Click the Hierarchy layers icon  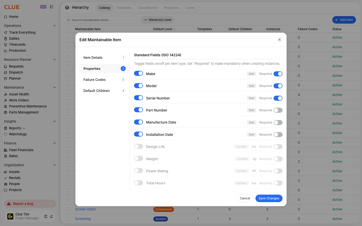point(67,8)
